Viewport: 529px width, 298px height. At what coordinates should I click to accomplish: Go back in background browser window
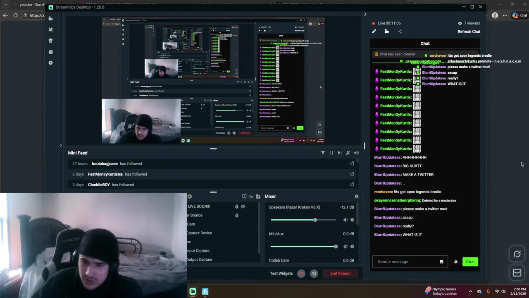coord(5,15)
